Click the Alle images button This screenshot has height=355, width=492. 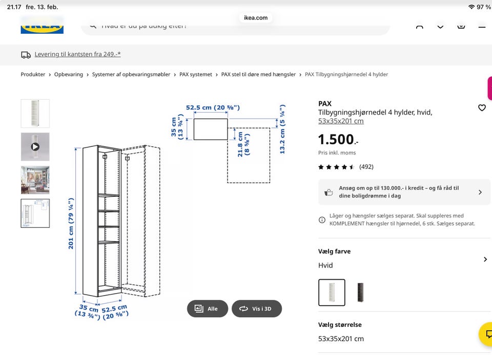pos(207,308)
